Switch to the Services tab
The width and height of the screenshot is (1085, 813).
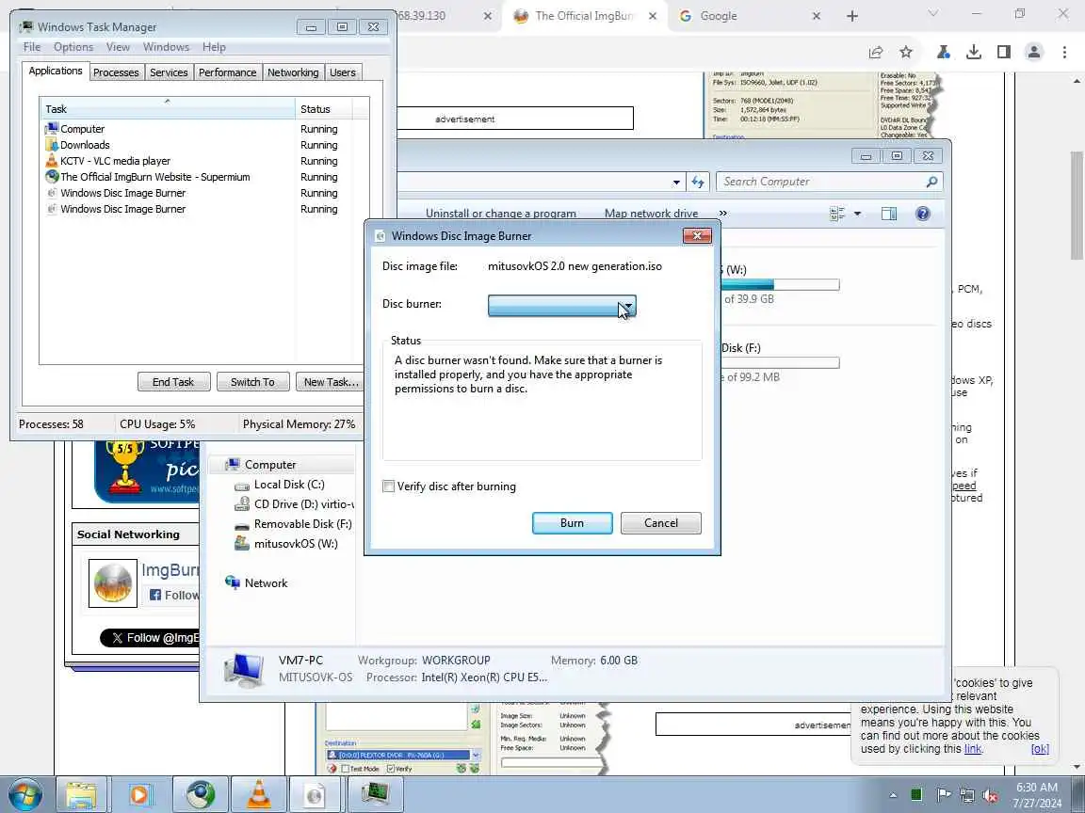point(169,72)
